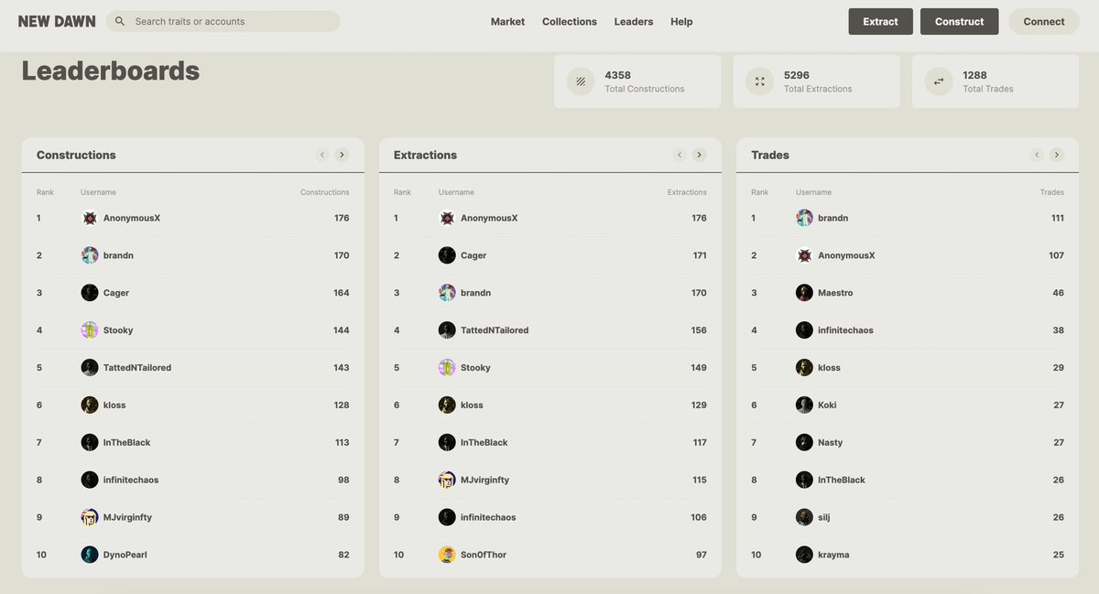Go to next page of Trades leaderboard

(x=1056, y=155)
